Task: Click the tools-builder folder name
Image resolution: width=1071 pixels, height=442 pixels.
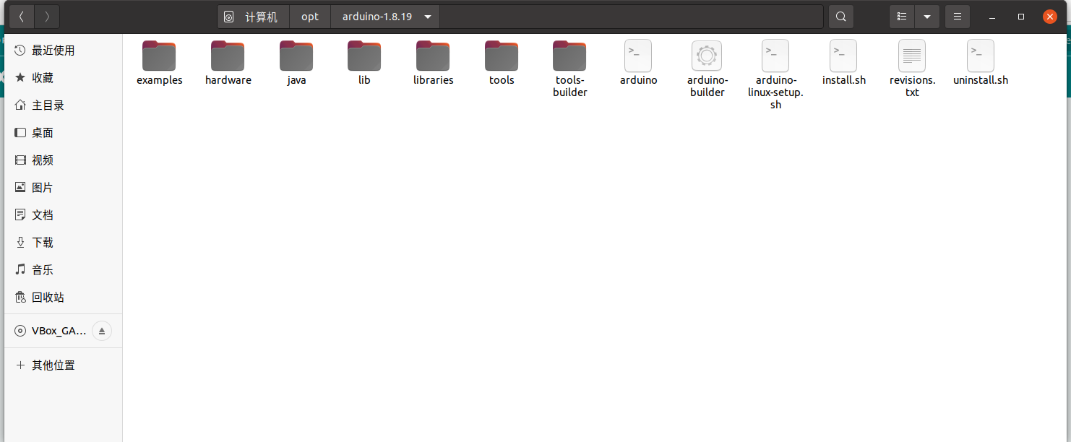Action: (x=569, y=87)
